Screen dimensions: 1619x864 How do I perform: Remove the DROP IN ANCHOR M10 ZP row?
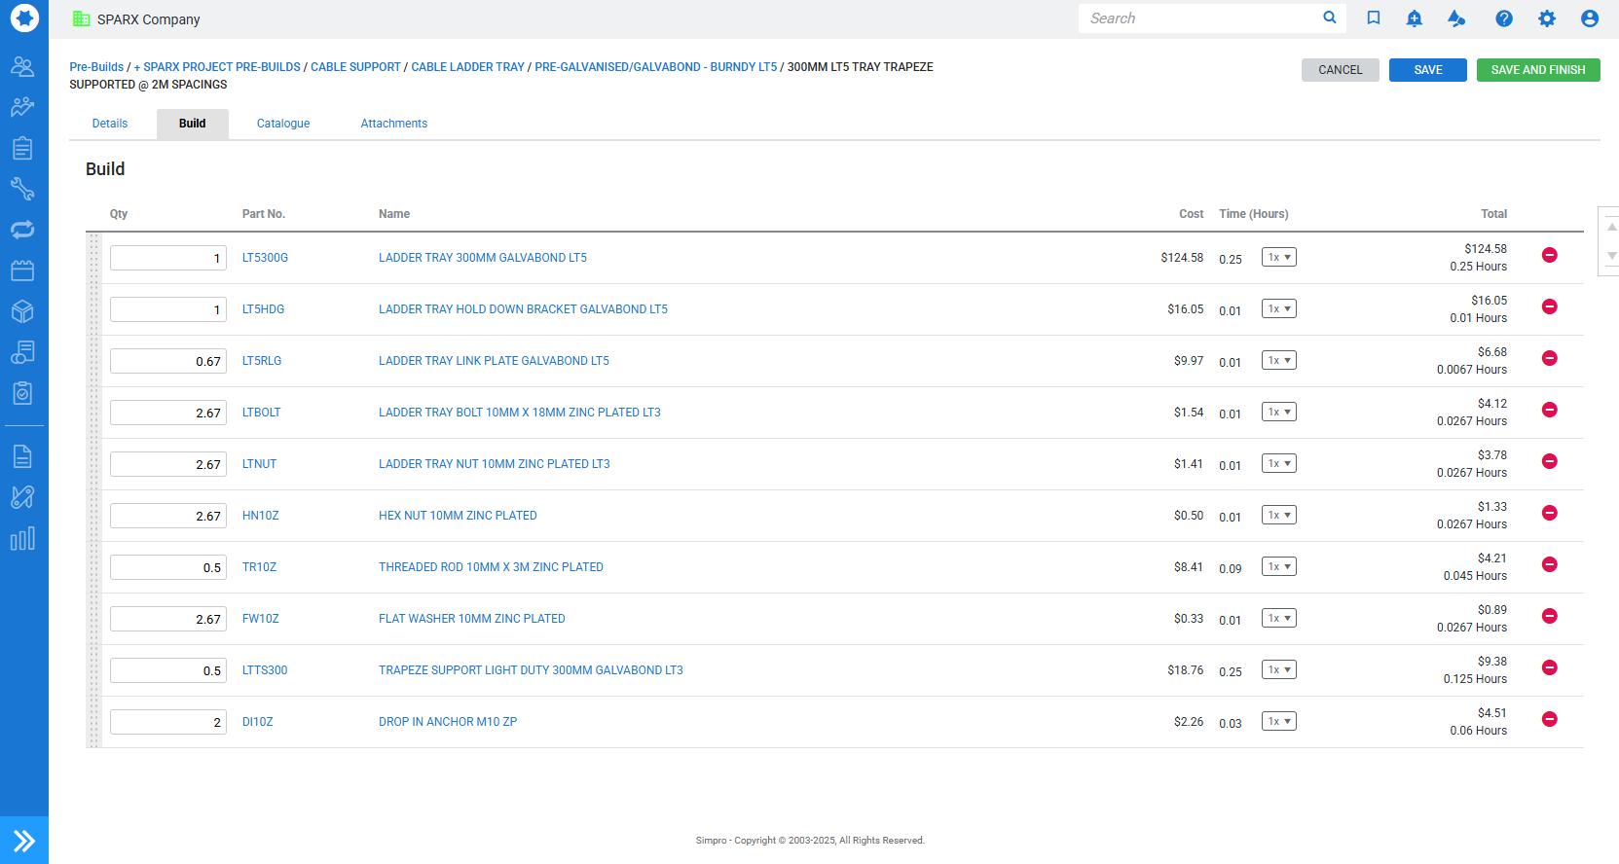click(x=1549, y=719)
